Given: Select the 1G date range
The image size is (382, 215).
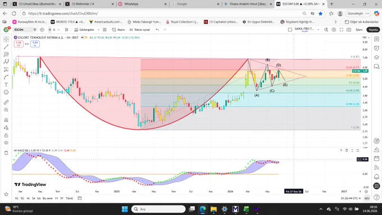Looking at the screenshot, I should (16, 199).
